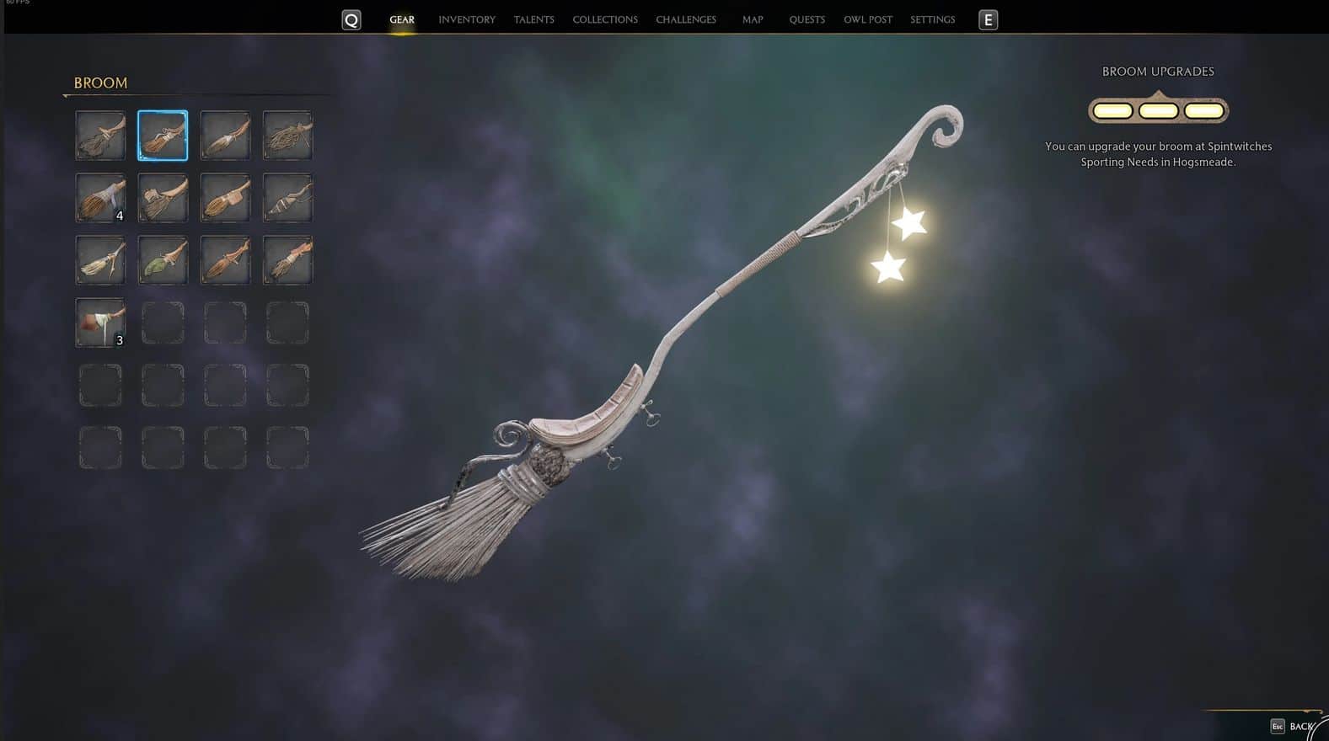Choose the green-bristled broom
1329x741 pixels.
[163, 260]
